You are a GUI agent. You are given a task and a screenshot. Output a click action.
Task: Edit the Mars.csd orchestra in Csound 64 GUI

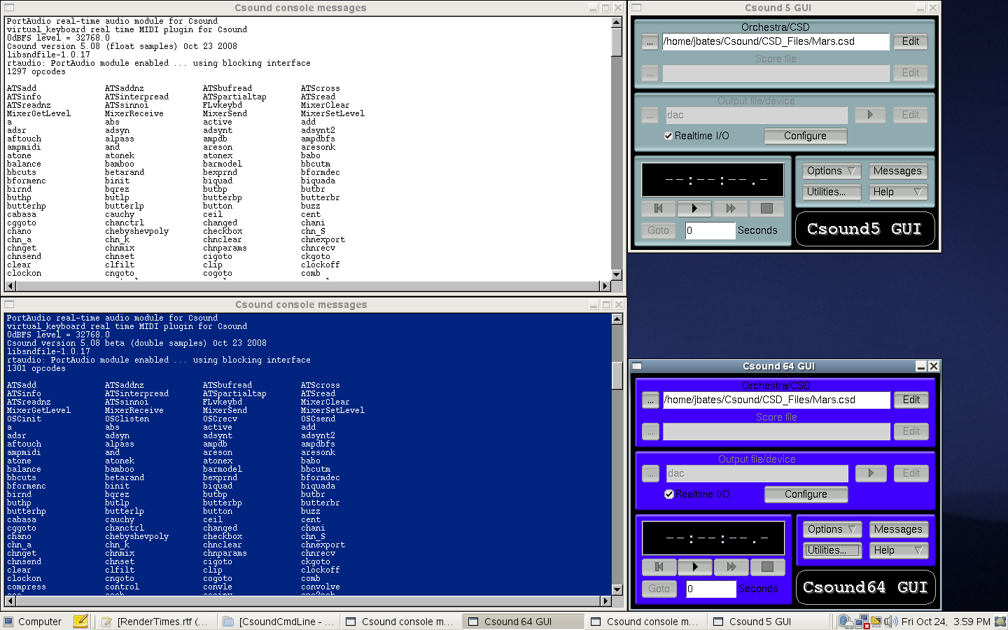(x=911, y=400)
